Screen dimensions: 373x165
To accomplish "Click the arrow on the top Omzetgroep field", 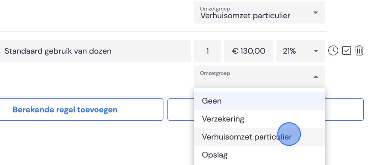I will point(316,13).
